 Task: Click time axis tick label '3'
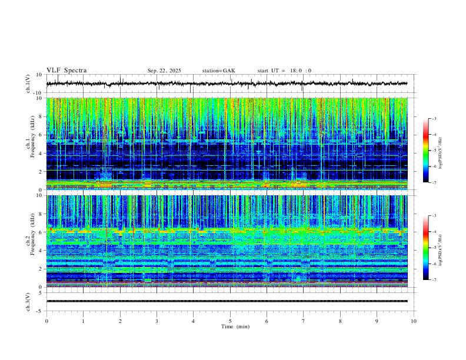tap(157, 321)
